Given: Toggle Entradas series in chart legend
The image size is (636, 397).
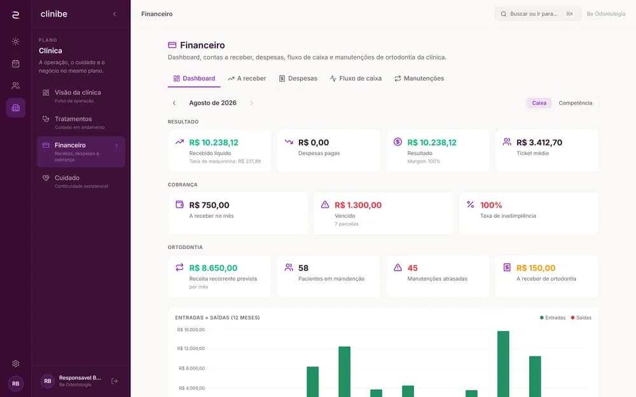Looking at the screenshot, I should click(x=553, y=318).
